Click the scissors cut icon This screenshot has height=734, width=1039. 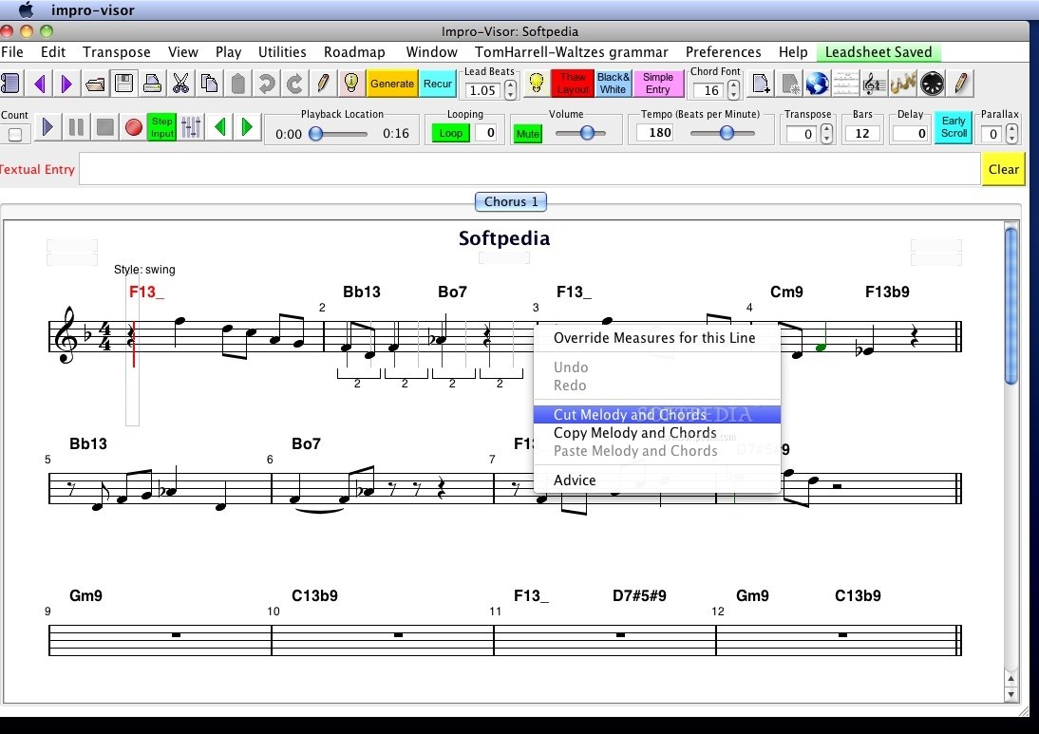[x=180, y=84]
